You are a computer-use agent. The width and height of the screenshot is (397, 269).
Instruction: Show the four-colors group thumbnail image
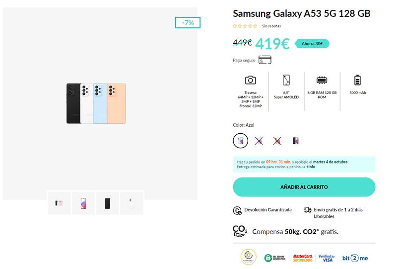59,203
